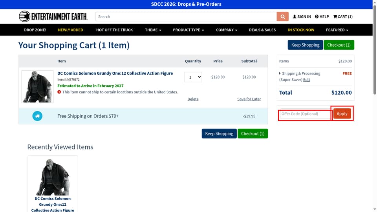Open the Help link with question icon
The width and height of the screenshot is (377, 212).
pos(322,16)
